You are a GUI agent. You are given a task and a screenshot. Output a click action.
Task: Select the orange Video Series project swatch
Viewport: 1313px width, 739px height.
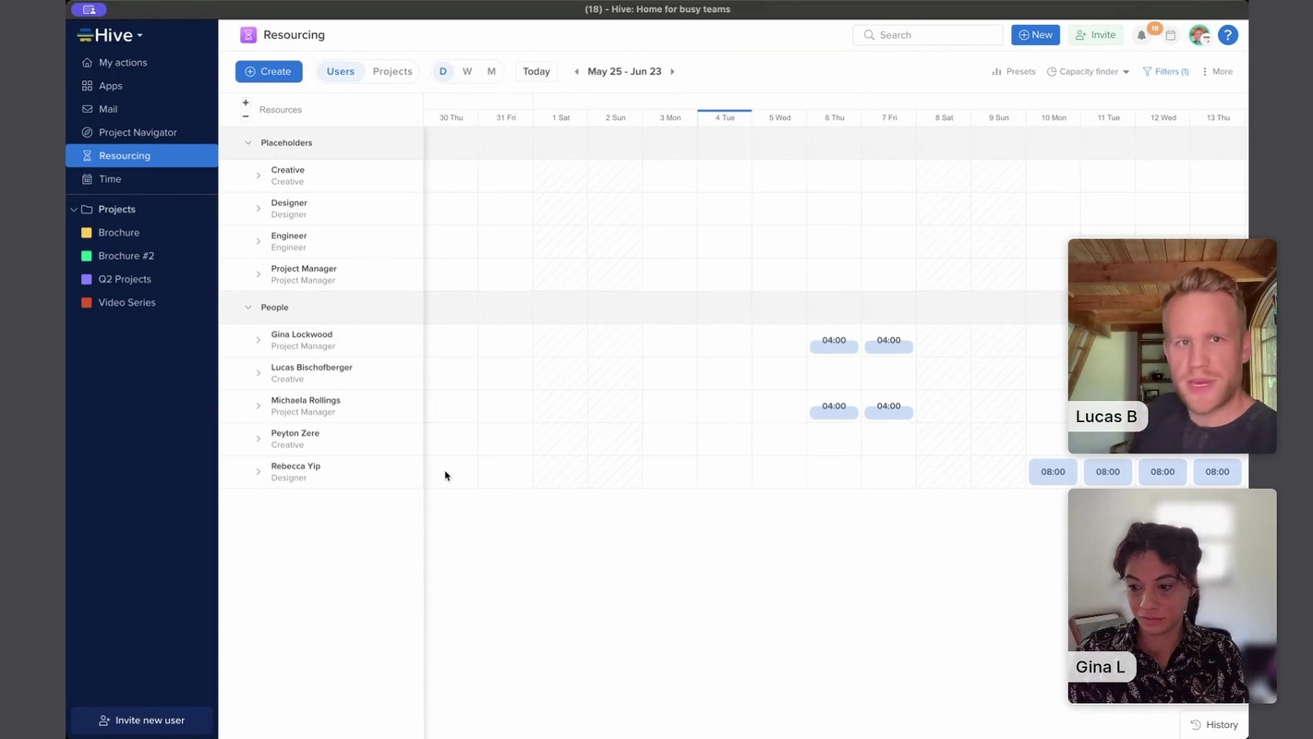click(87, 302)
